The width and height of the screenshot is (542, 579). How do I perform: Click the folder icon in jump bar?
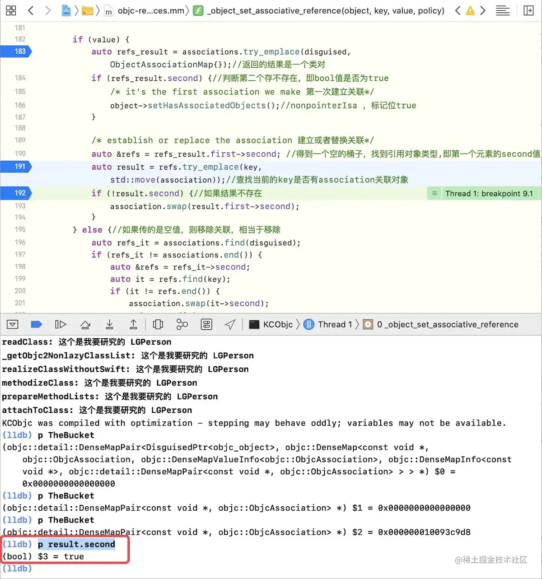88,11
